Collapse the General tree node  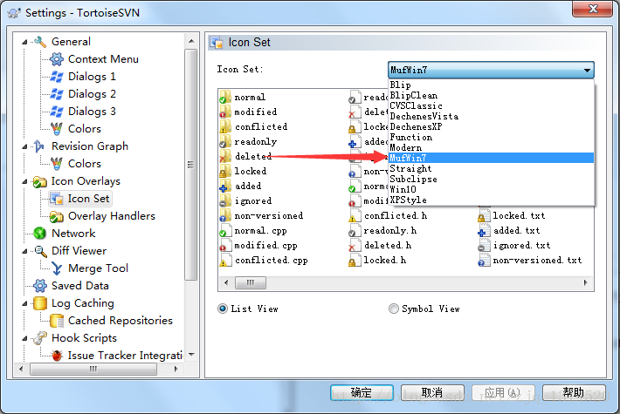click(24, 42)
